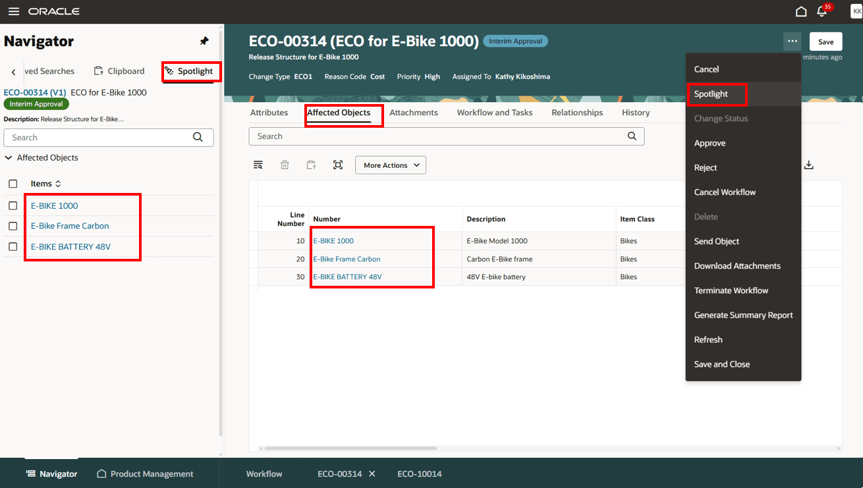Choose Terminate Workflow menu item
Image resolution: width=863 pixels, height=488 pixels.
click(743, 290)
